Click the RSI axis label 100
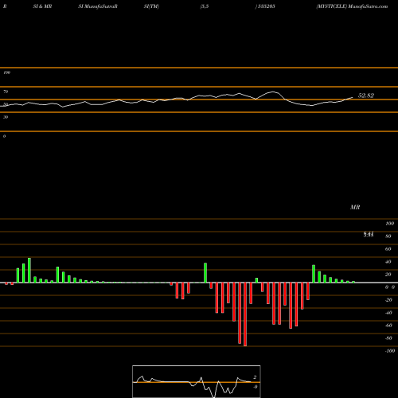The image size is (398, 398). click(6, 72)
